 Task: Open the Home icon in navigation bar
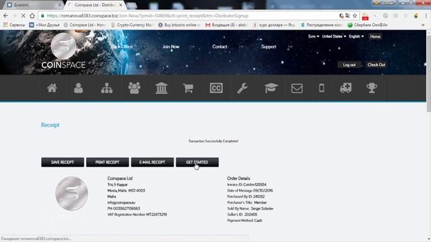tap(52, 88)
